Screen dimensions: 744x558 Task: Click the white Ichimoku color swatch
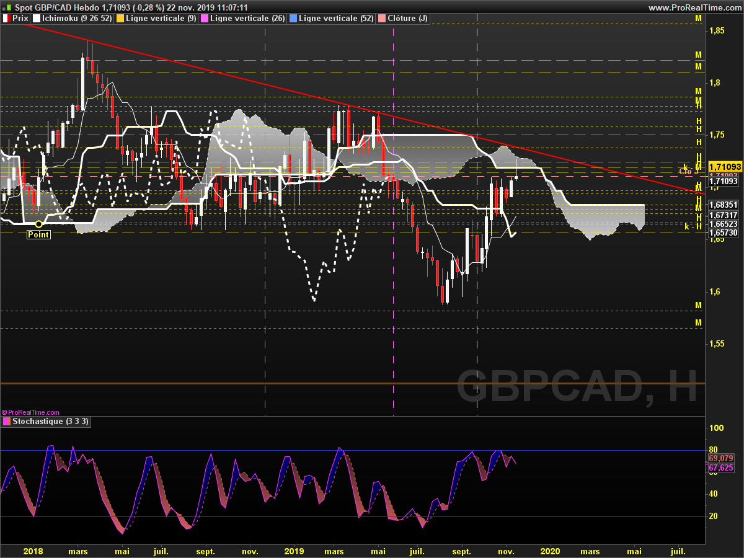[x=37, y=19]
